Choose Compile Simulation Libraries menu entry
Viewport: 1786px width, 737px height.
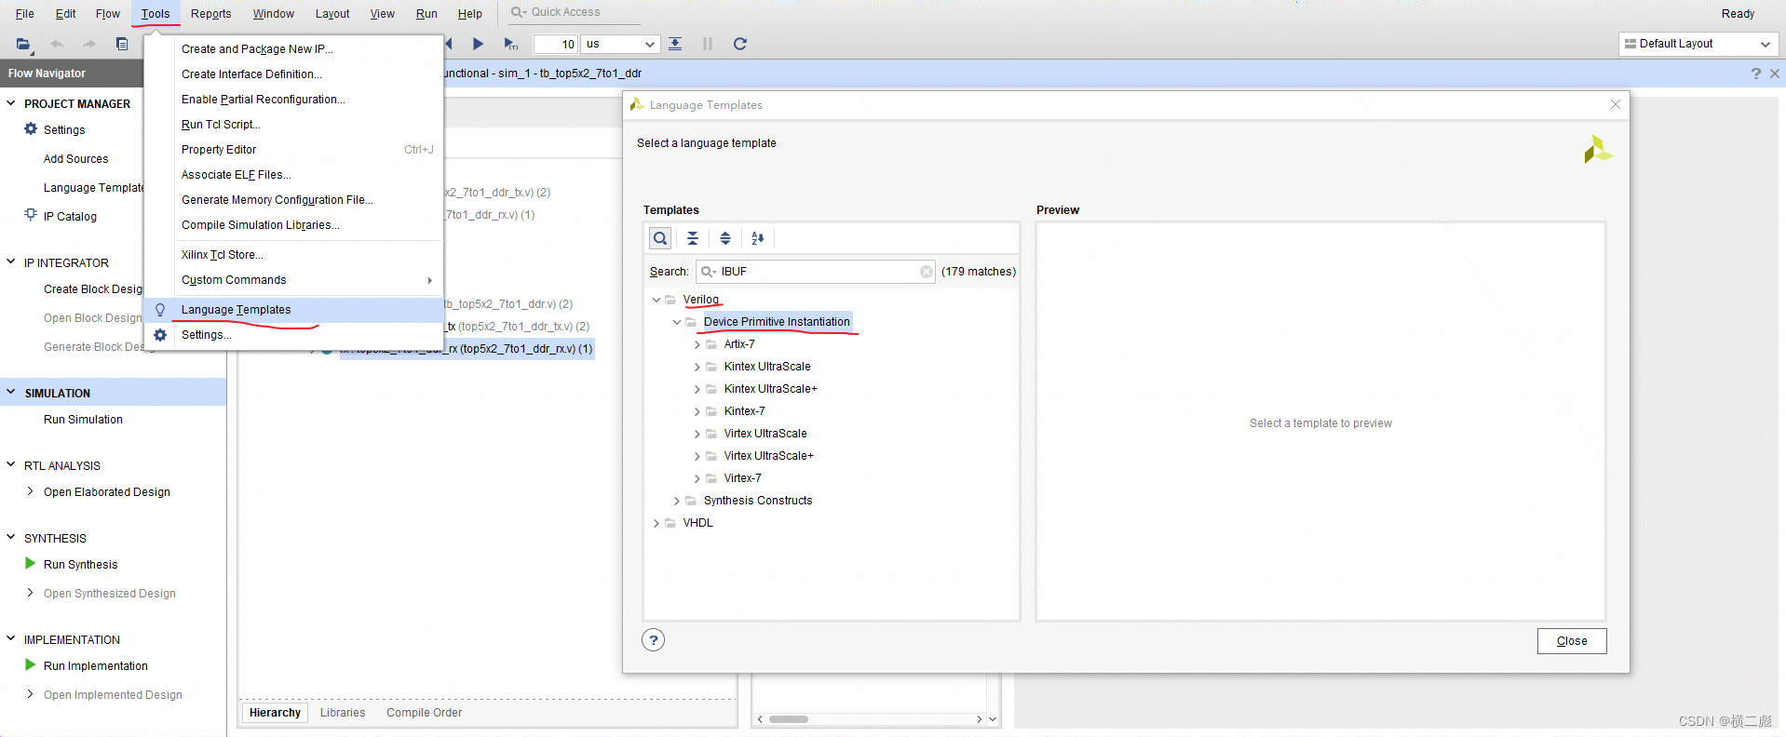coord(261,225)
